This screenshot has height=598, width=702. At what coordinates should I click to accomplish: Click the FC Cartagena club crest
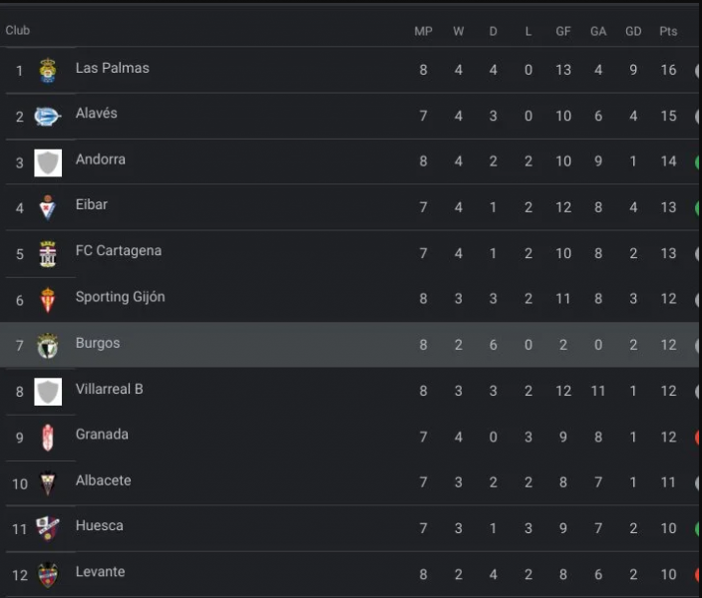click(48, 254)
